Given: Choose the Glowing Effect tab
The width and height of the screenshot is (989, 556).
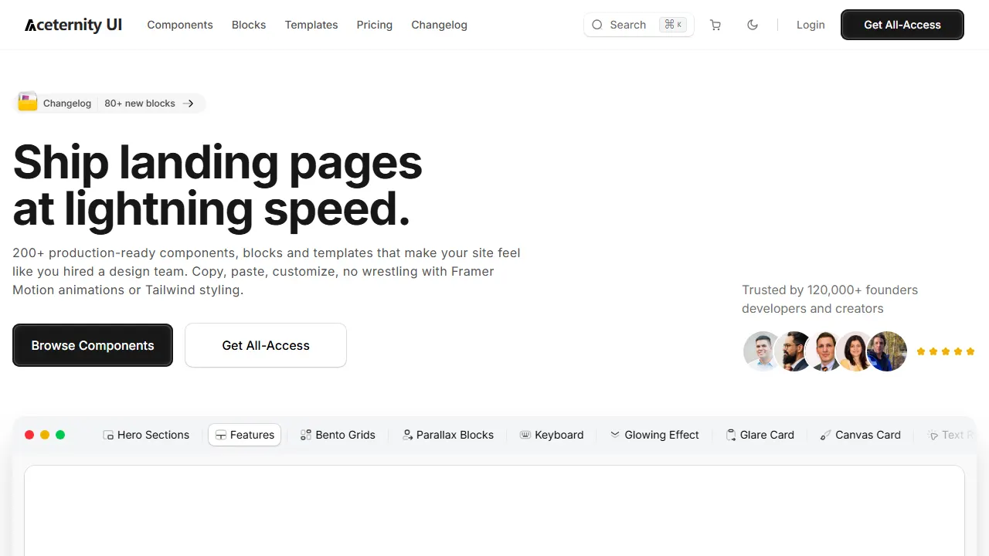Looking at the screenshot, I should tap(654, 435).
